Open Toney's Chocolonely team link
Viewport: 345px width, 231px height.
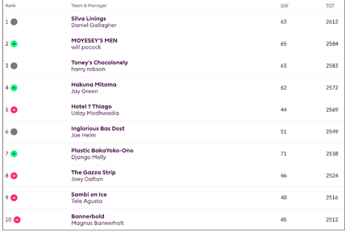pyautogui.click(x=100, y=62)
